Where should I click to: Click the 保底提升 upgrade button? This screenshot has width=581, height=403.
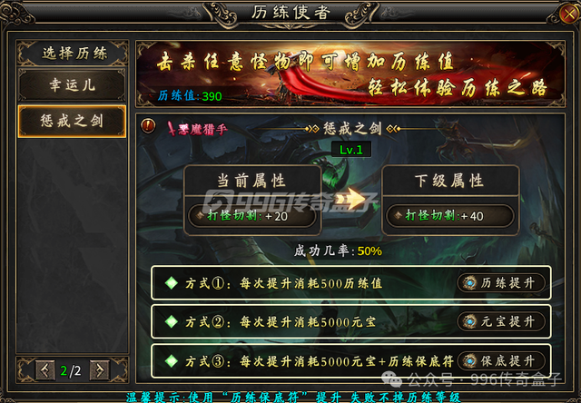tap(502, 360)
